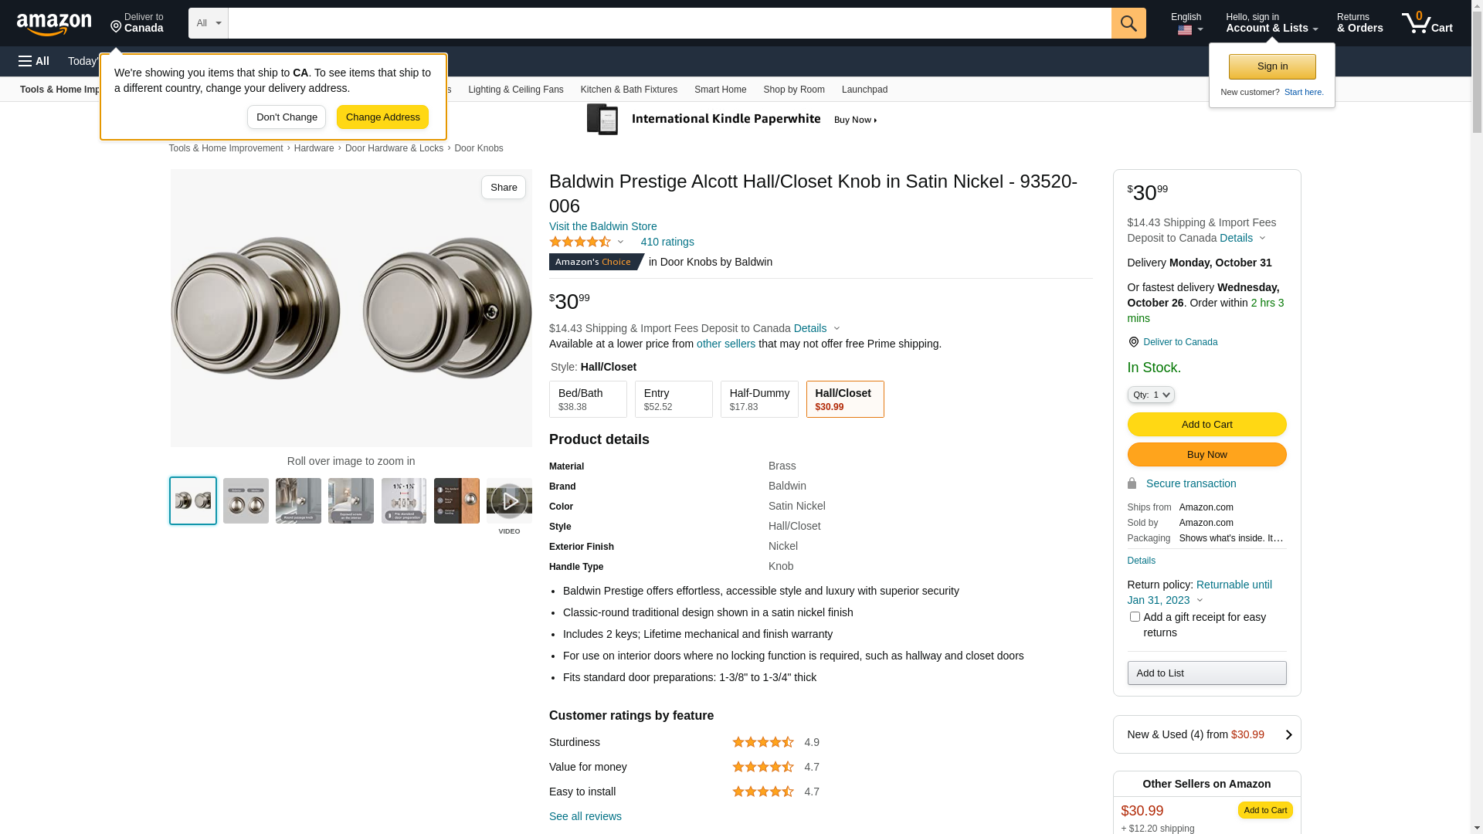This screenshot has width=1483, height=834.
Task: Visit the Baldwin Store link
Action: coord(603,226)
